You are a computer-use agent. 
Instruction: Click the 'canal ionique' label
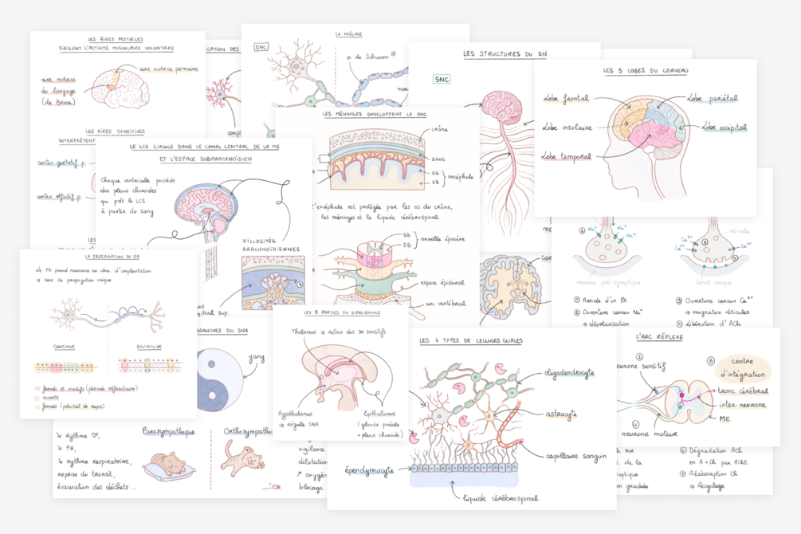(713, 282)
